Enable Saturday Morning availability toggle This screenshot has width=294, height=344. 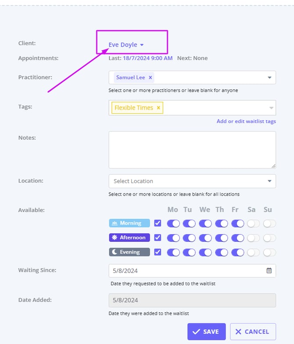(253, 223)
